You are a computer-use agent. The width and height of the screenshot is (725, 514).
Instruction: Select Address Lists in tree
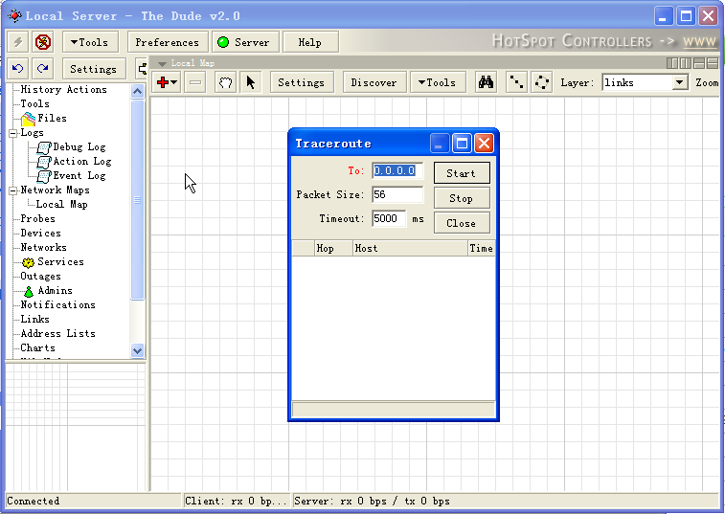pyautogui.click(x=57, y=333)
